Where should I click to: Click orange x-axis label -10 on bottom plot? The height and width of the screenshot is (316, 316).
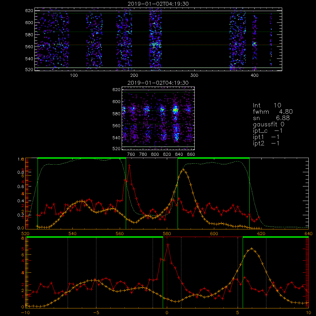tap(25, 313)
